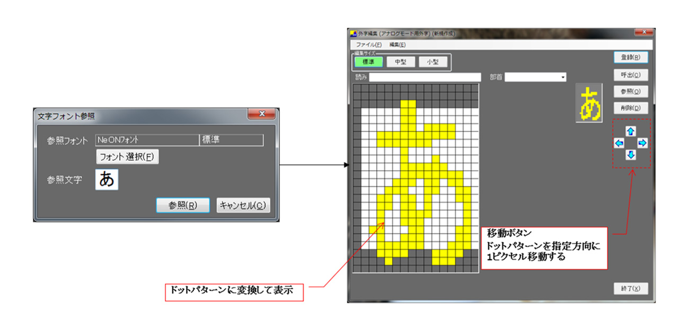Click the move up arrow button

[631, 131]
